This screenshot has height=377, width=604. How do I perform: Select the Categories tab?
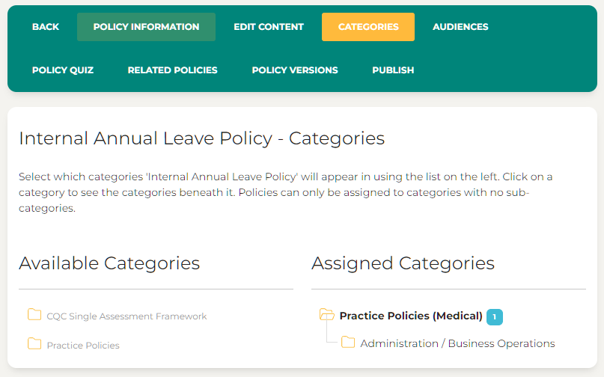coord(368,27)
